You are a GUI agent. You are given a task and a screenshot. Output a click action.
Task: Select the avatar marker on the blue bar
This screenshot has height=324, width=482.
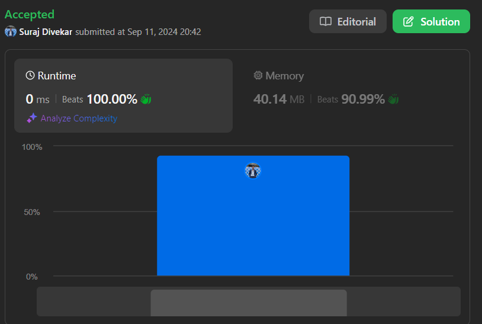pyautogui.click(x=253, y=171)
